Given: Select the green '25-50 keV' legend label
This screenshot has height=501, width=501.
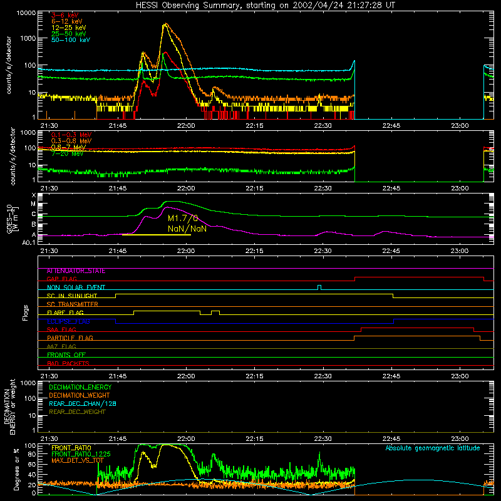Looking at the screenshot, I should click(x=69, y=34).
